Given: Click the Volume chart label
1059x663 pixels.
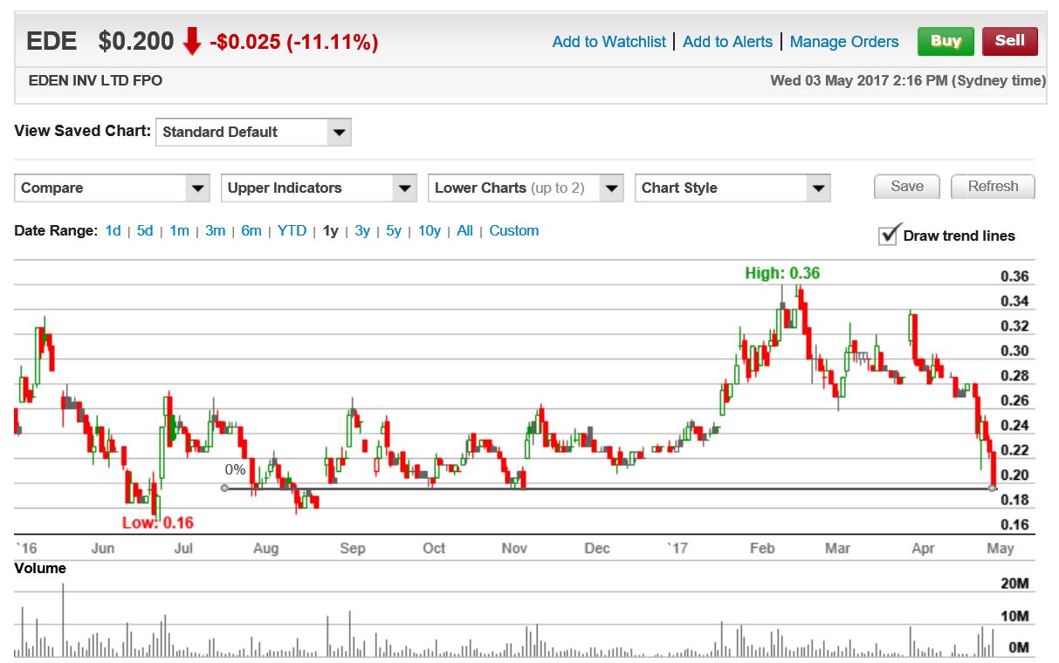Looking at the screenshot, I should (x=40, y=568).
